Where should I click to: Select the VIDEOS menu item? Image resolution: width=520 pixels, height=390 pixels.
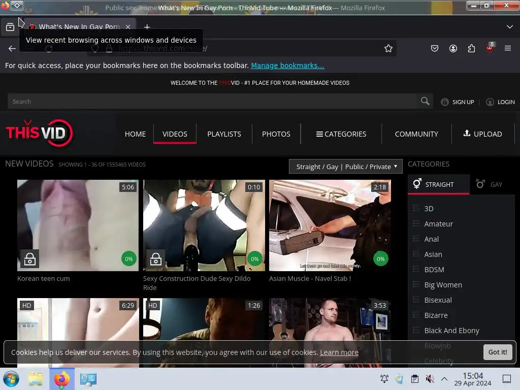coord(175,134)
